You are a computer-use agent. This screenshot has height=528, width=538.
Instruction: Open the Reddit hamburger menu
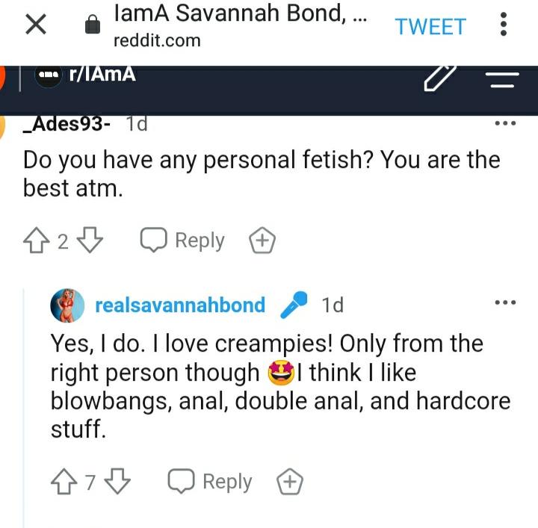(x=503, y=78)
